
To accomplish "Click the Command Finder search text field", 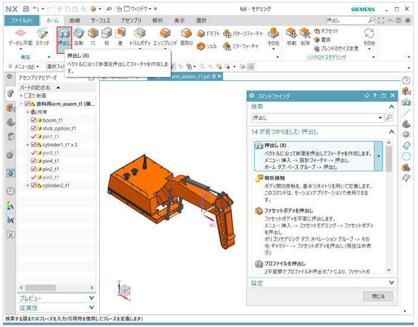I will pos(315,118).
